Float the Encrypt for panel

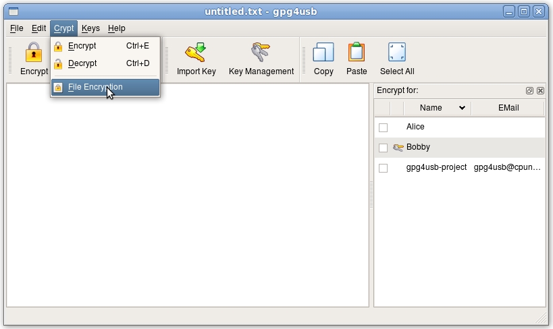(x=529, y=90)
